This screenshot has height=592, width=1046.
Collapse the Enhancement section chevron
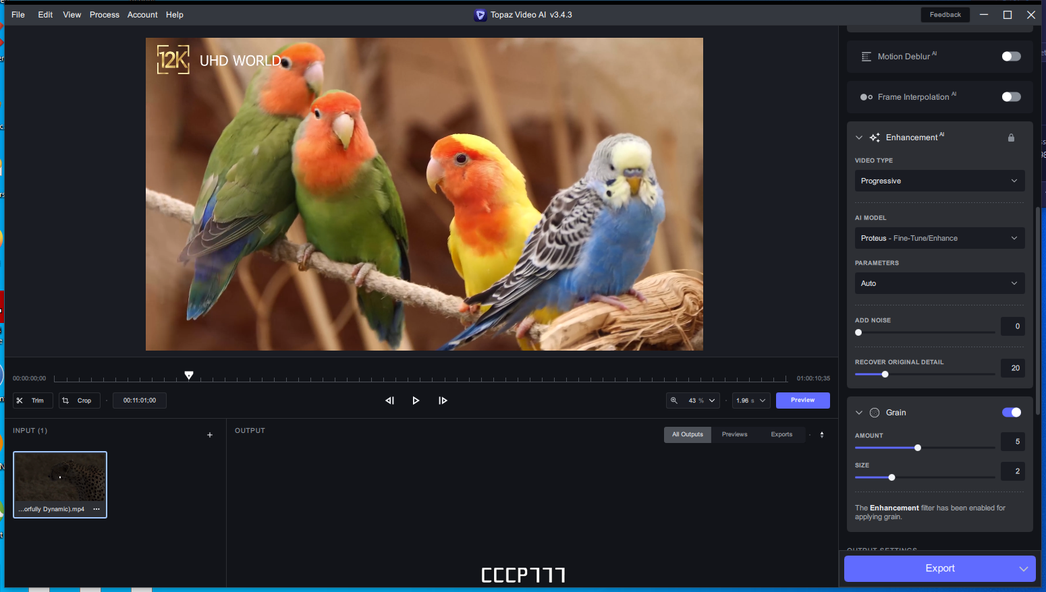(x=859, y=138)
